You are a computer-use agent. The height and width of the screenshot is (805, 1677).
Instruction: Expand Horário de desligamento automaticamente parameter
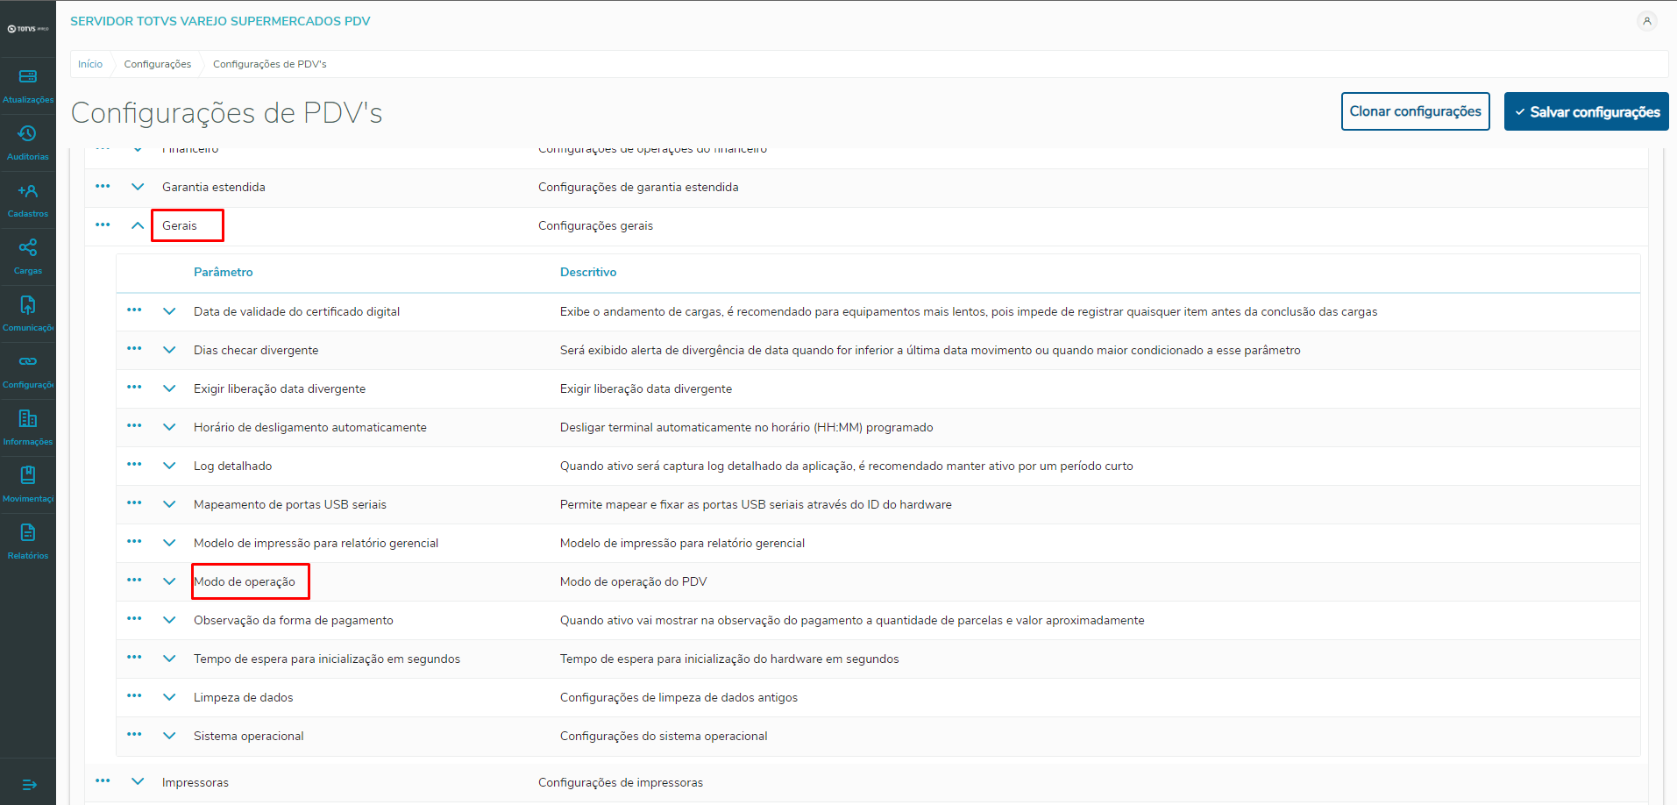pyautogui.click(x=169, y=427)
